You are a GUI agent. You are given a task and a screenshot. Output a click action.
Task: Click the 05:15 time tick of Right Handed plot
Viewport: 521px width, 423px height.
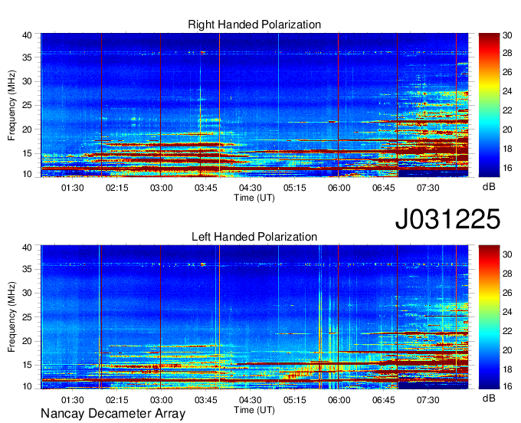click(295, 188)
